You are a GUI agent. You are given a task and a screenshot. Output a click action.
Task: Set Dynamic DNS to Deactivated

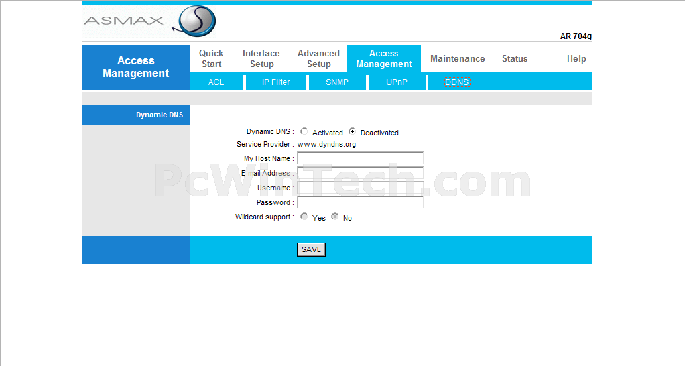tap(352, 131)
